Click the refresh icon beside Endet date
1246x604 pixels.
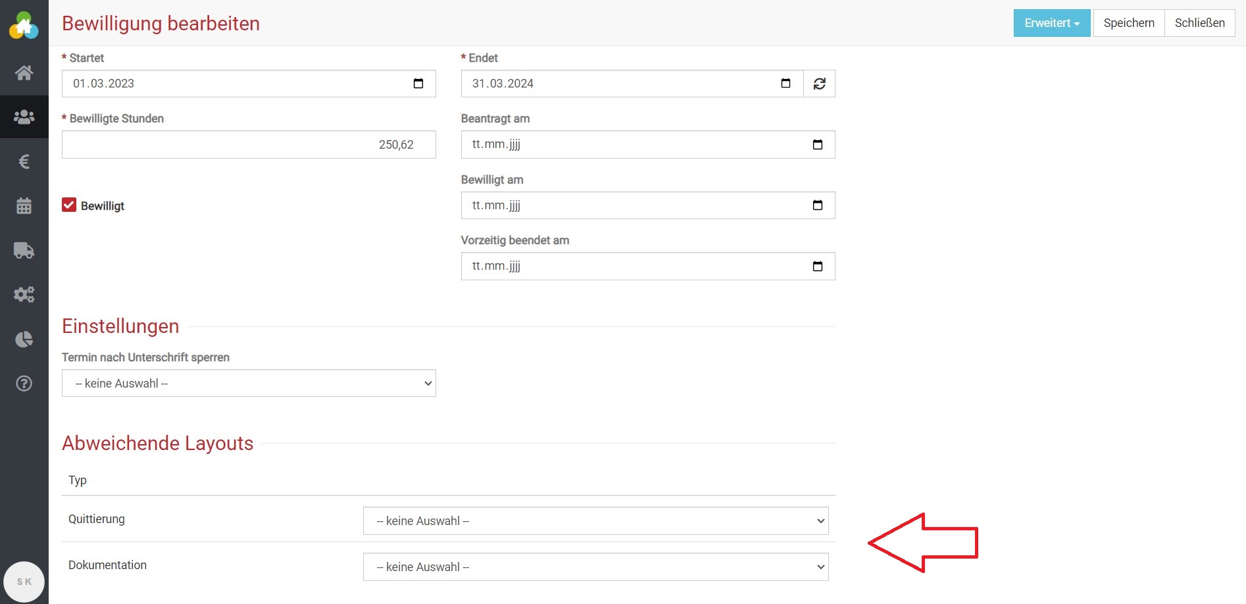(x=819, y=84)
